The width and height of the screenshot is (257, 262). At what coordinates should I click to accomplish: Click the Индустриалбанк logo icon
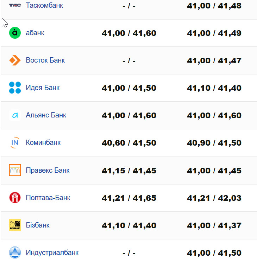click(15, 253)
